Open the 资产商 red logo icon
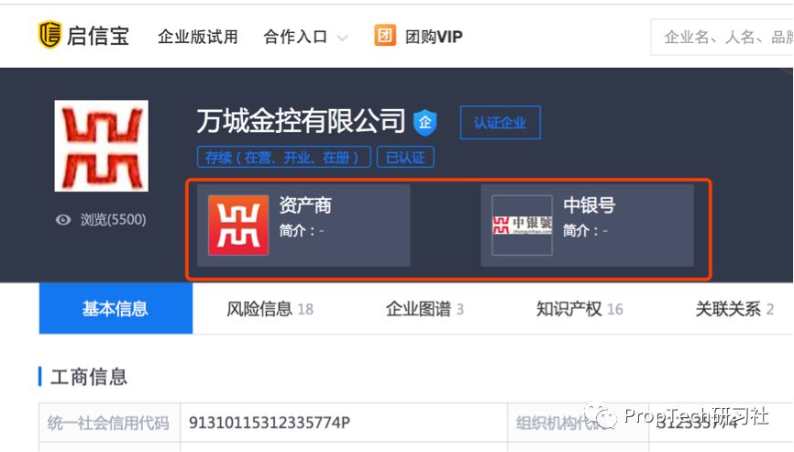 click(x=237, y=225)
